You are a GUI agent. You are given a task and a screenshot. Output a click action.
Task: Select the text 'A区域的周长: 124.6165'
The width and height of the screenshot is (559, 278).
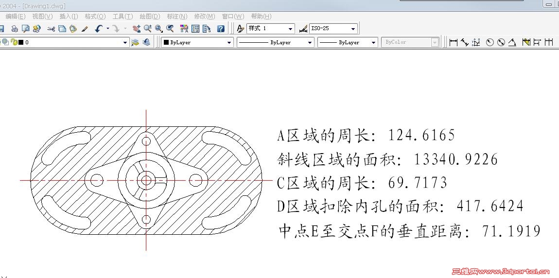pyautogui.click(x=366, y=136)
